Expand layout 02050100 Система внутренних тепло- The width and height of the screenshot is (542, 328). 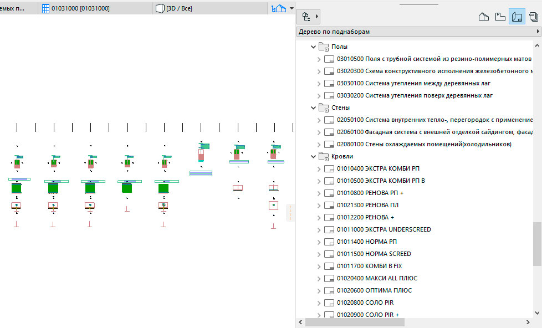point(319,120)
